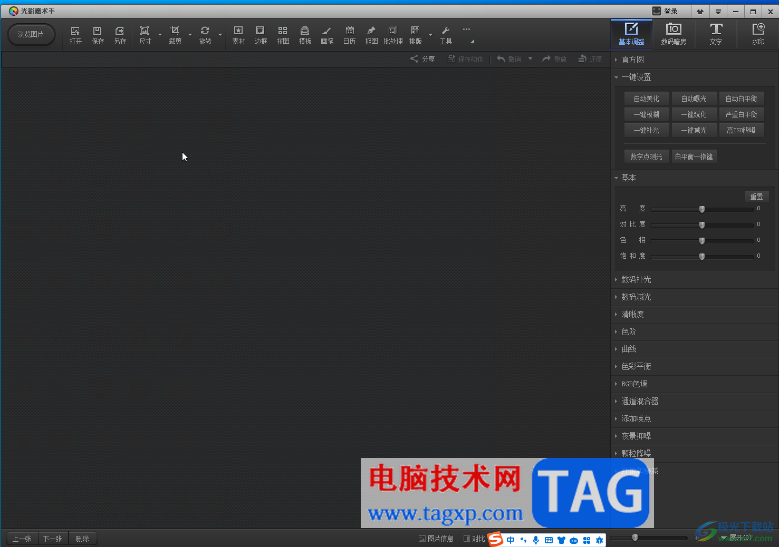Open the 边框 border tool
The height and width of the screenshot is (547, 779).
261,35
